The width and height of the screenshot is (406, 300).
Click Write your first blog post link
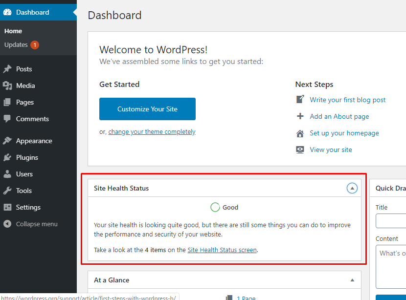347,100
